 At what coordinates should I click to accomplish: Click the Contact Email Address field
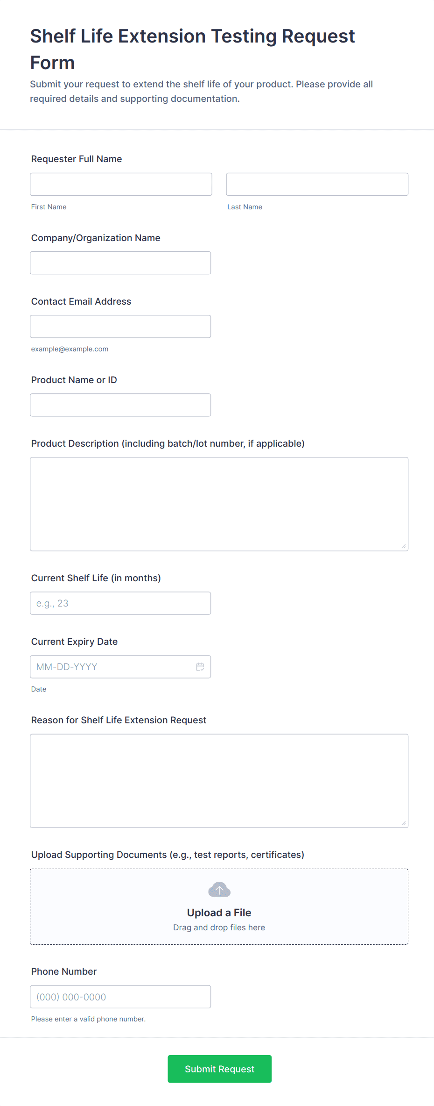pyautogui.click(x=120, y=327)
